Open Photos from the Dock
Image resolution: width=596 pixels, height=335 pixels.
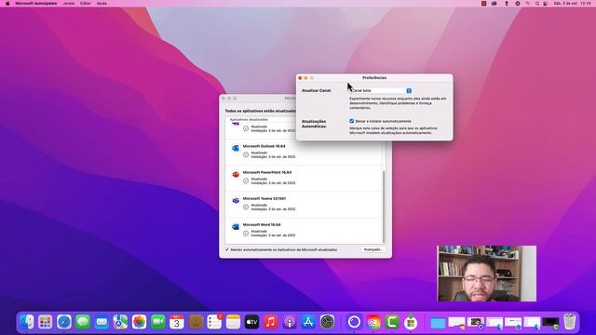(139, 322)
